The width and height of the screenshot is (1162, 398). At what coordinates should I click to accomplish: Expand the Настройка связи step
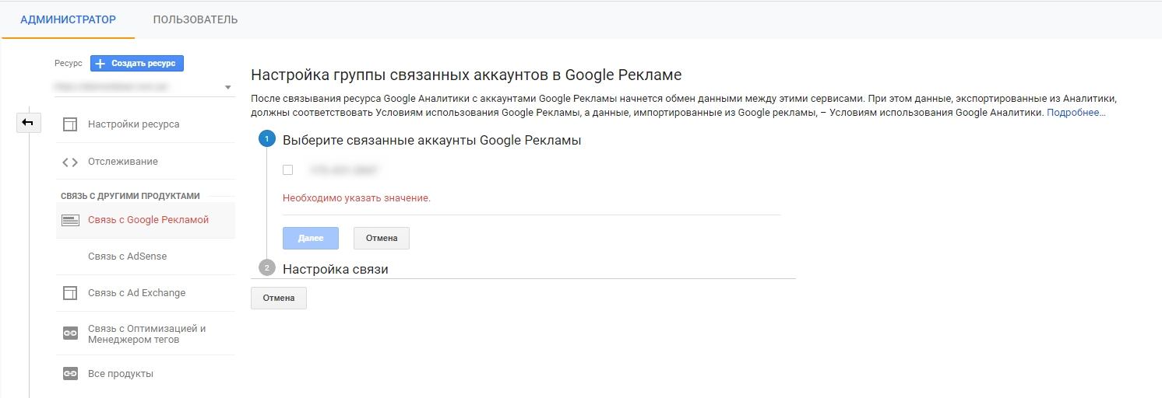click(335, 269)
